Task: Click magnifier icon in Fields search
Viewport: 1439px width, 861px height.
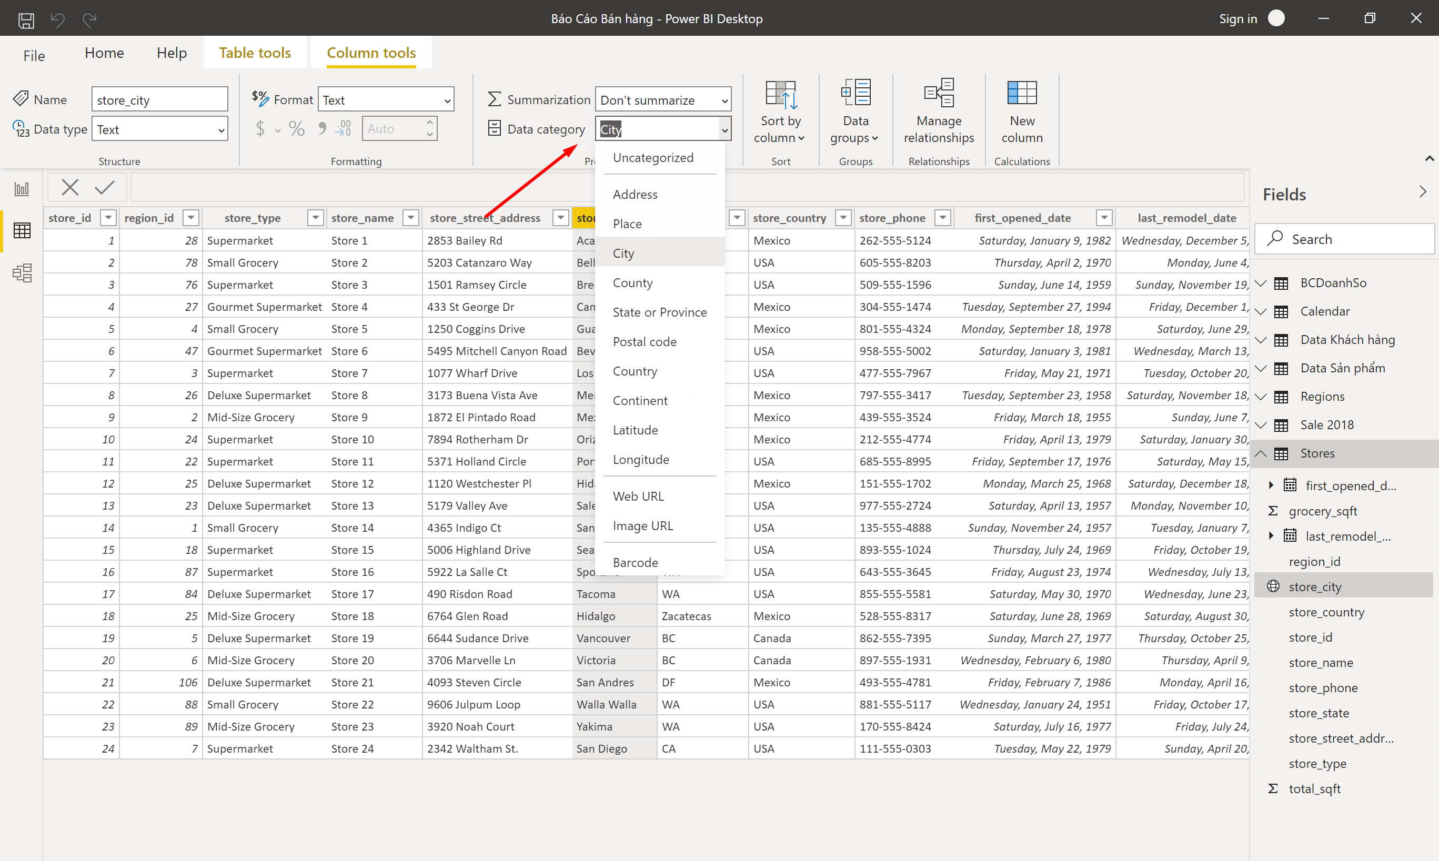Action: (1275, 238)
